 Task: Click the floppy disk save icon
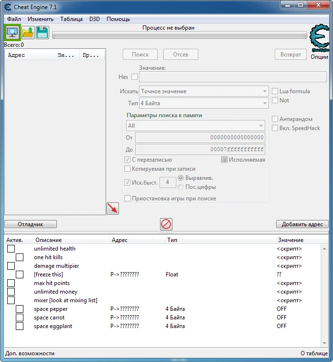coord(43,33)
